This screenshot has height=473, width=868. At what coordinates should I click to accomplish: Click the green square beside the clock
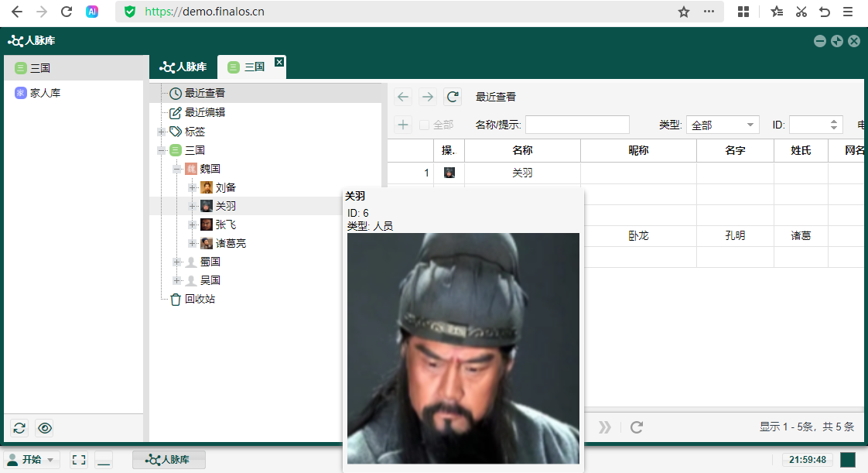848,460
